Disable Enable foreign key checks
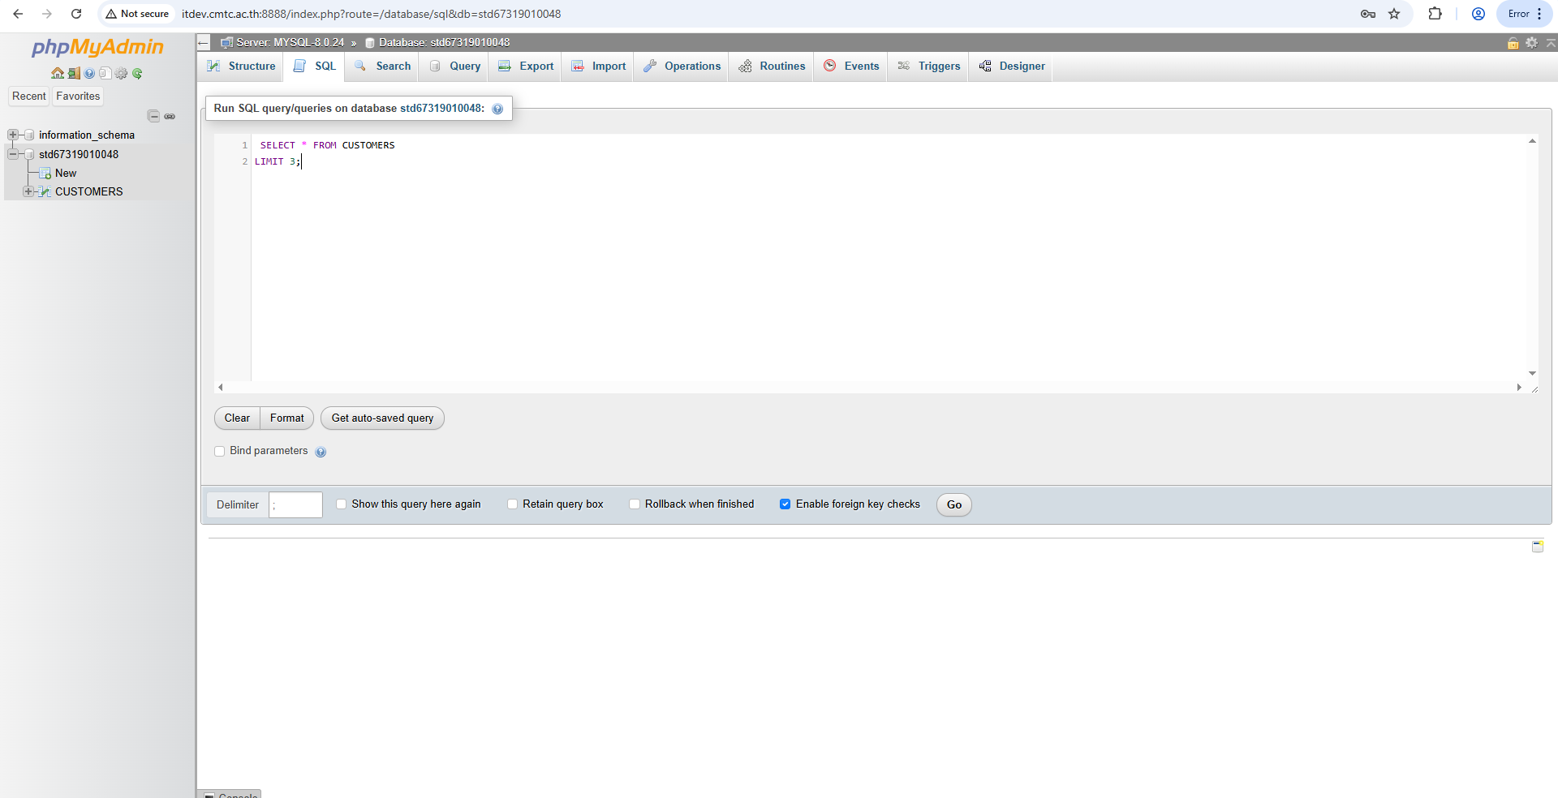This screenshot has width=1558, height=798. point(785,504)
